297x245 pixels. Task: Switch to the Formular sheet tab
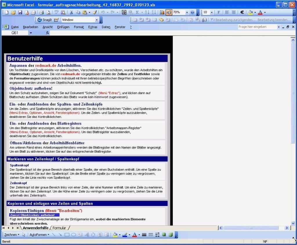60,228
